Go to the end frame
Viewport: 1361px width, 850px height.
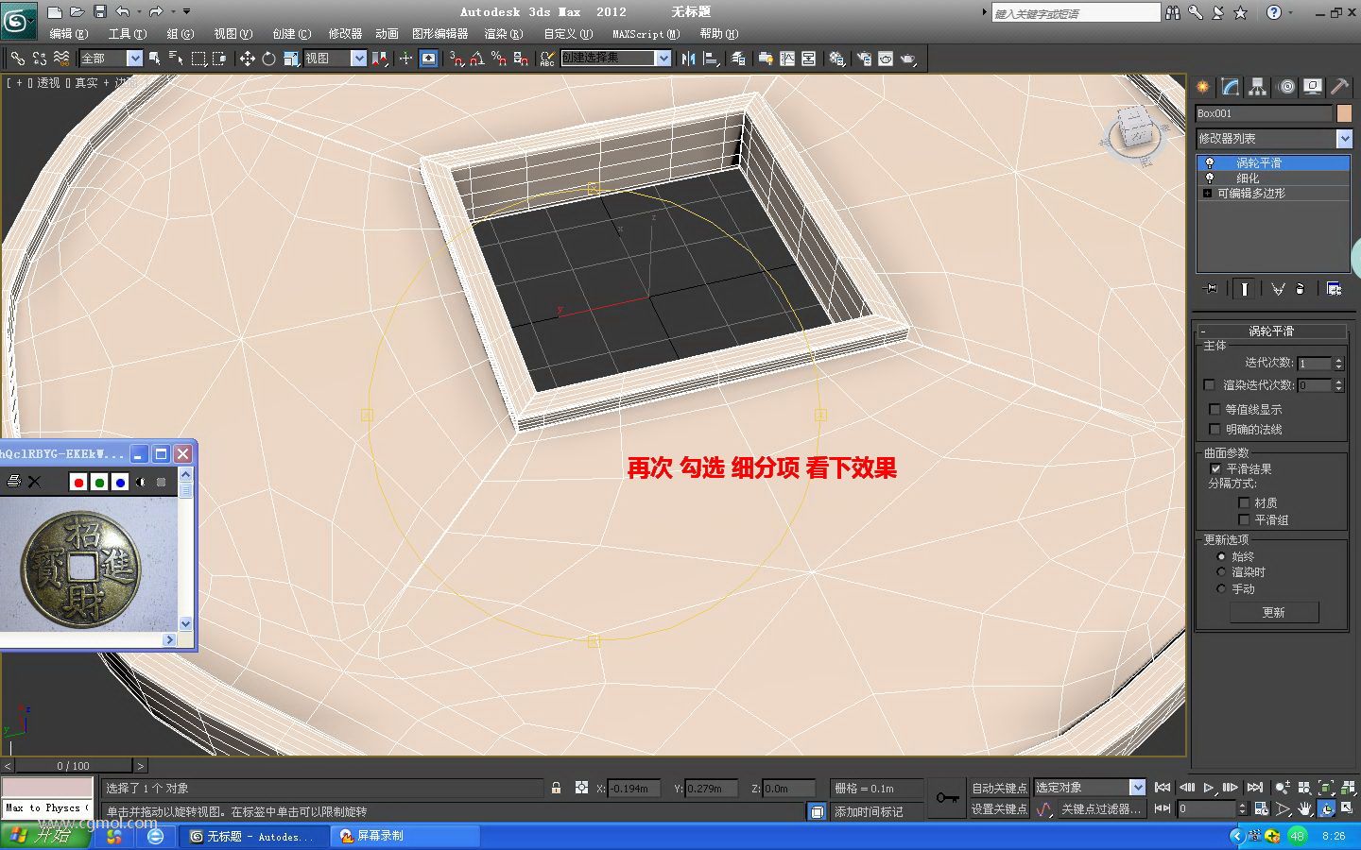1254,788
